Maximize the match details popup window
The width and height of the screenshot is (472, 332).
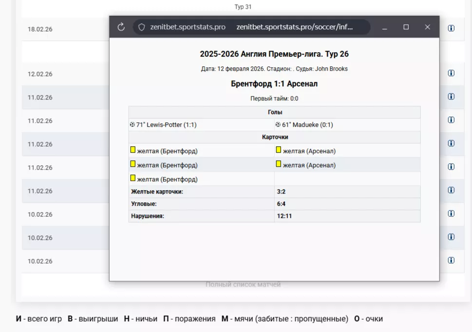406,27
